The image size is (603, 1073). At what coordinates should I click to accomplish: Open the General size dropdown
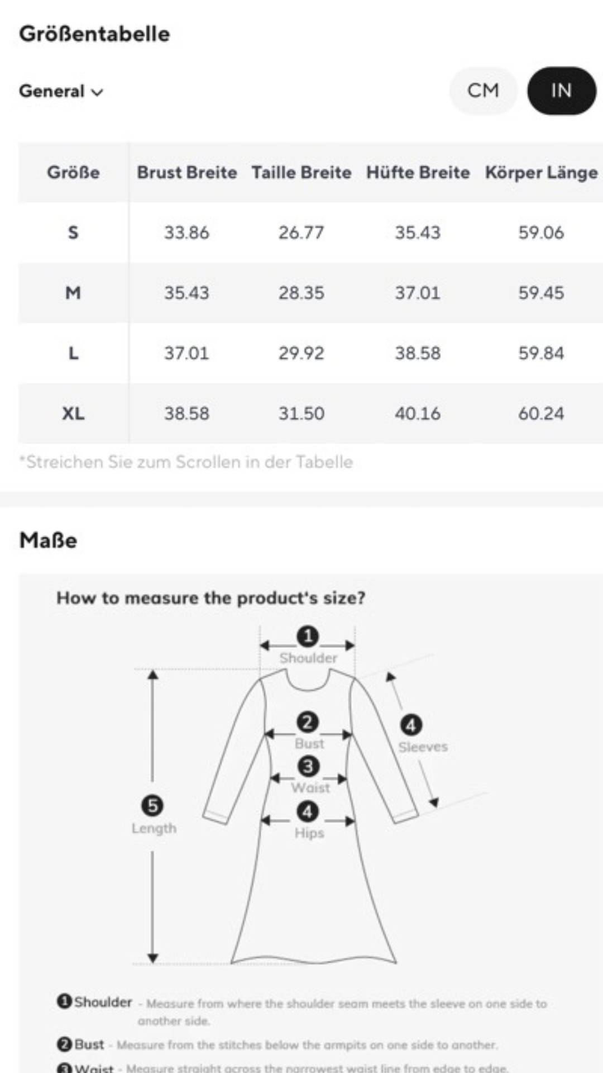[x=61, y=91]
